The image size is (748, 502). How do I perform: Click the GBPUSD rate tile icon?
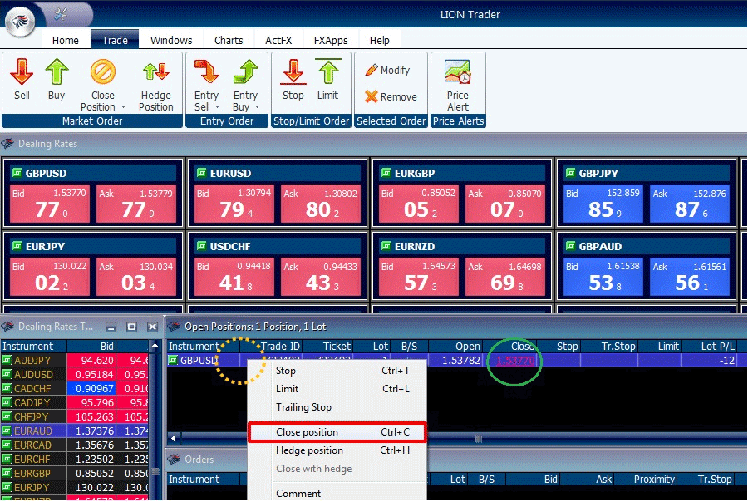(17, 173)
